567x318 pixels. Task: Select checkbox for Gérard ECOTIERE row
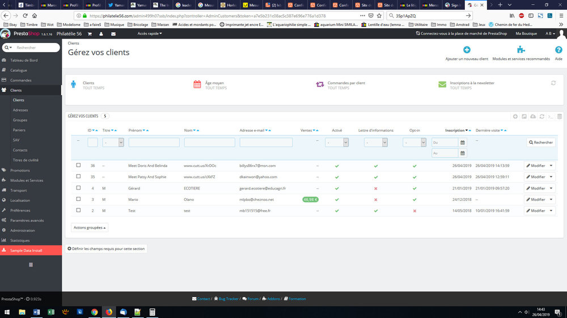tap(78, 188)
